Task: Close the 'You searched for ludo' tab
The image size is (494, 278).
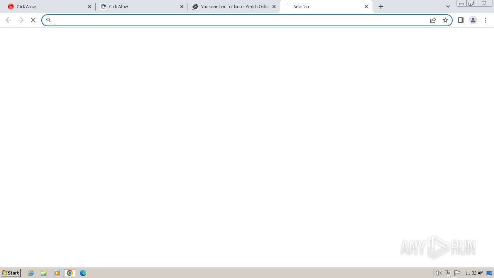Action: (274, 7)
